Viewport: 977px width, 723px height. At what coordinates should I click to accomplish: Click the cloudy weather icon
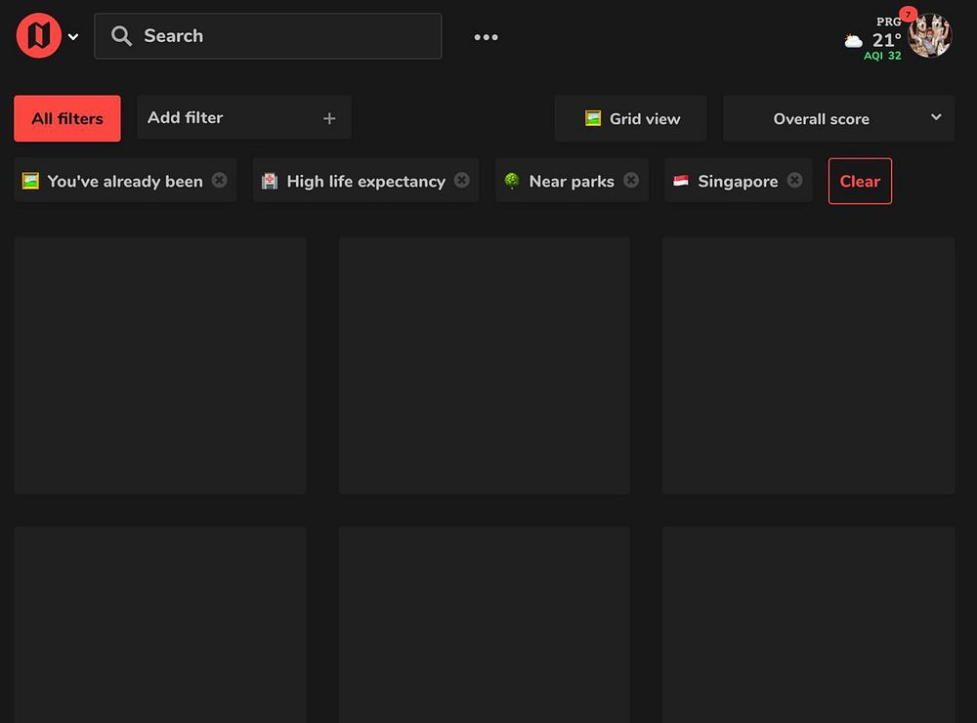pyautogui.click(x=853, y=42)
